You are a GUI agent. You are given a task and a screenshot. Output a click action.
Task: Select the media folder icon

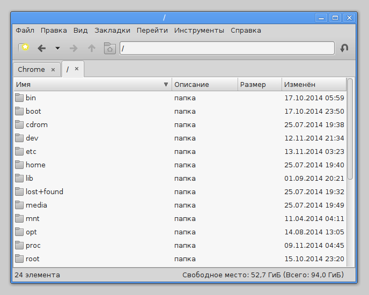19,205
